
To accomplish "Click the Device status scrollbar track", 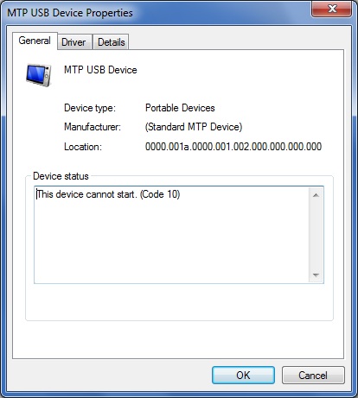I will click(x=316, y=235).
